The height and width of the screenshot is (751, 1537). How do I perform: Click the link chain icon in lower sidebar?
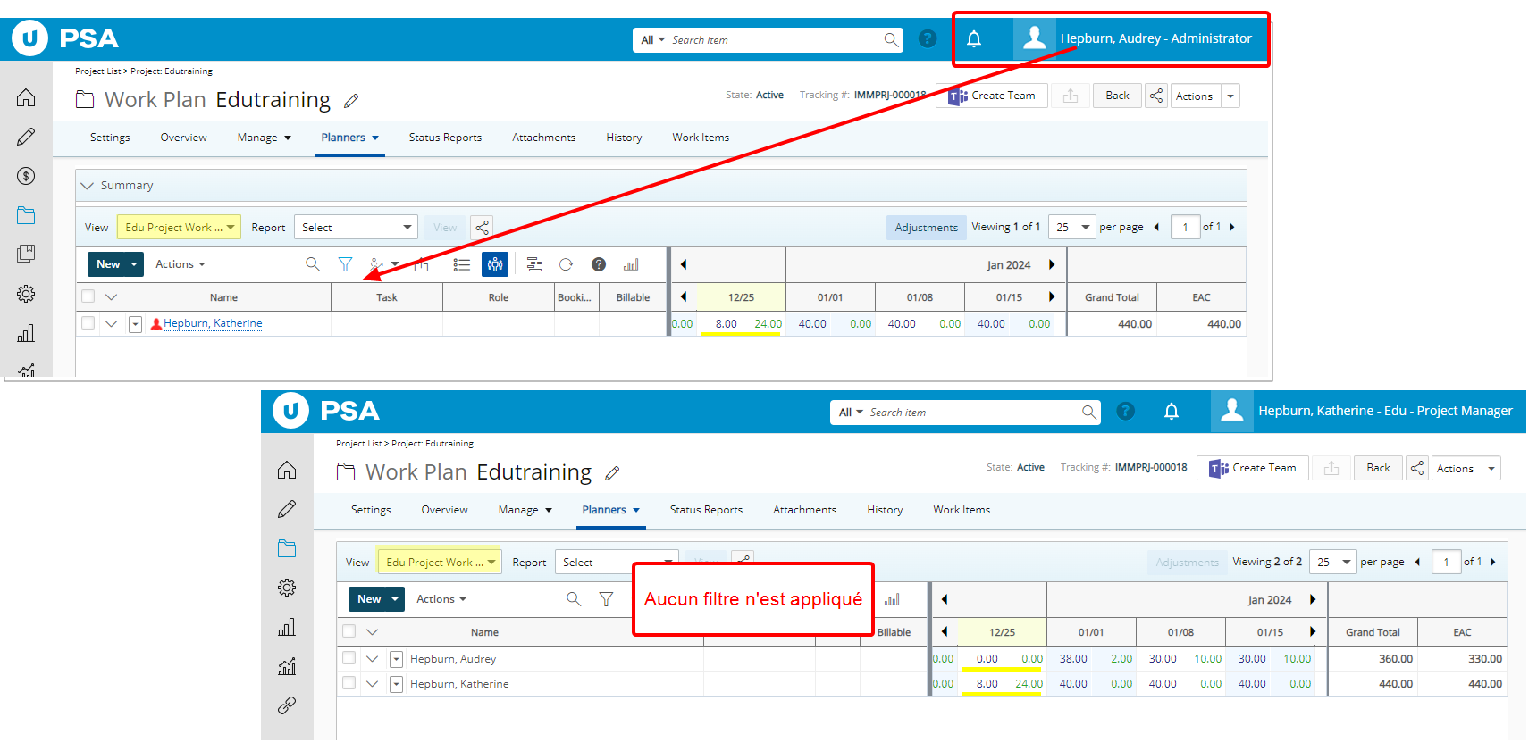click(287, 705)
